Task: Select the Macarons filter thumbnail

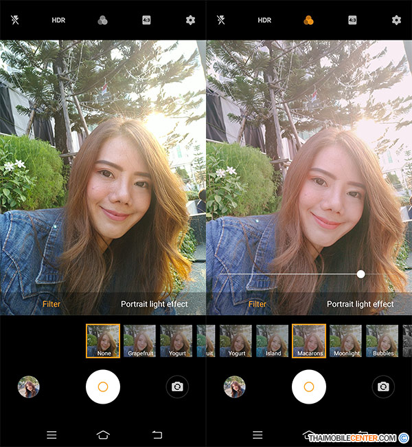Action: (x=309, y=341)
